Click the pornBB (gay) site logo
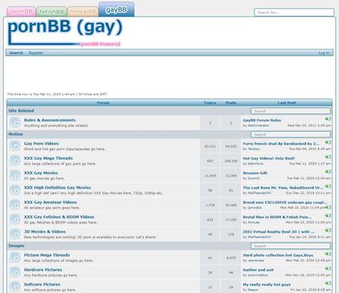The height and width of the screenshot is (293, 339). [65, 33]
